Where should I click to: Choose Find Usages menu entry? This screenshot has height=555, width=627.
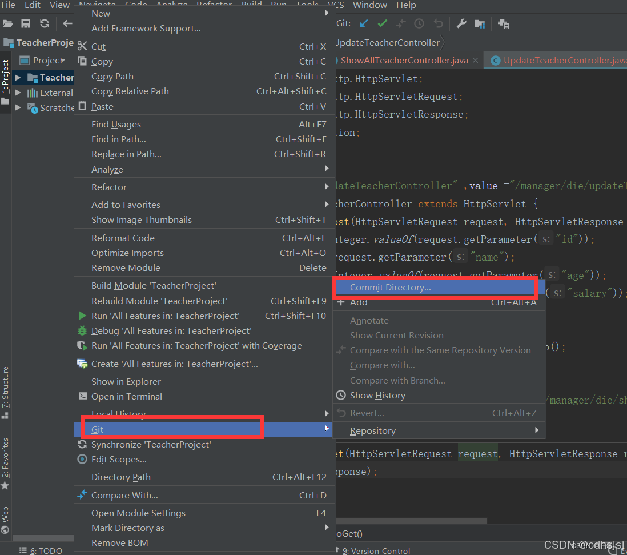204,125
